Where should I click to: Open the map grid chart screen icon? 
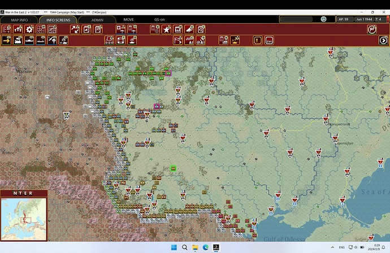41,29
